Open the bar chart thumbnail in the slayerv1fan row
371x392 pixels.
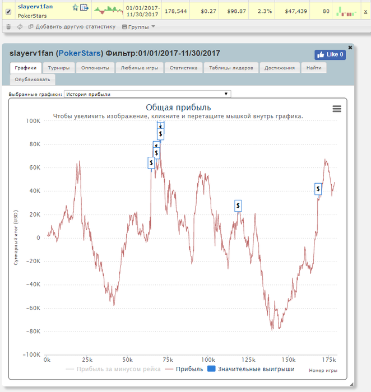point(346,12)
